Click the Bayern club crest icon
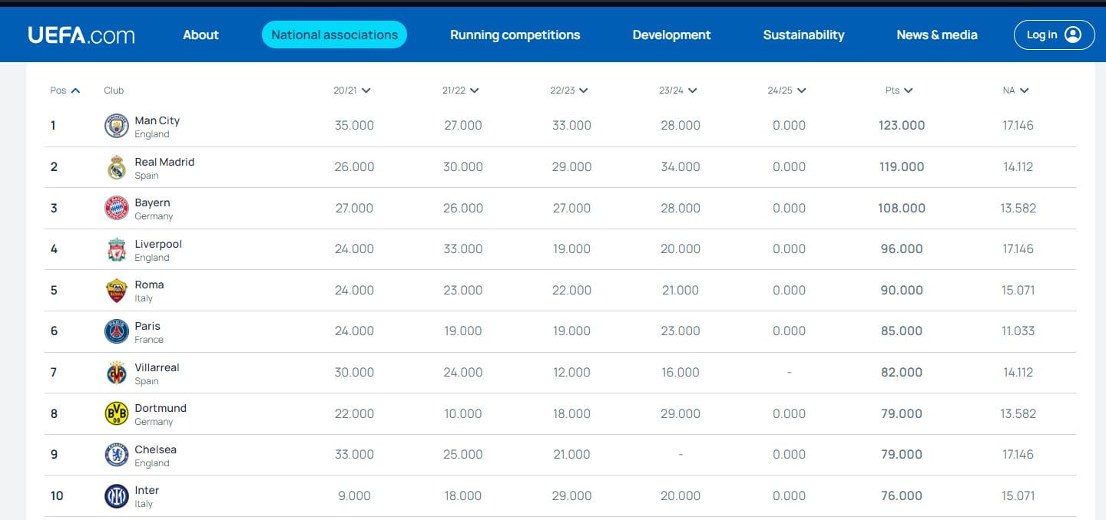1106x520 pixels. click(117, 208)
